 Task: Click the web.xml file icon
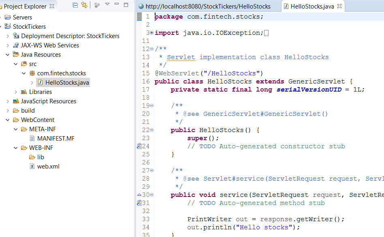[32, 167]
